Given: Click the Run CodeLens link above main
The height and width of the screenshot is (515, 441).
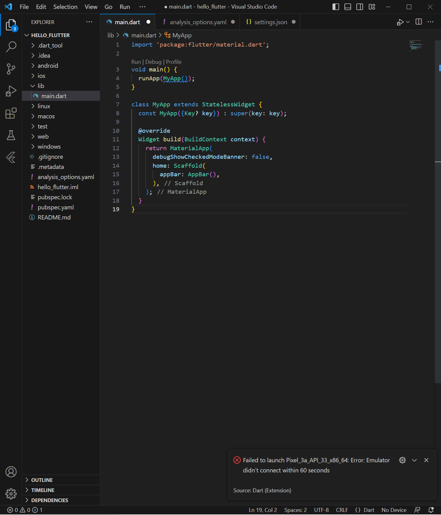Looking at the screenshot, I should point(136,62).
